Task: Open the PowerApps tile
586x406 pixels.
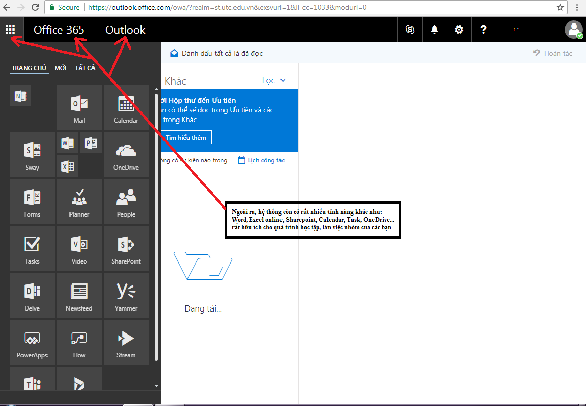Action: tap(32, 342)
